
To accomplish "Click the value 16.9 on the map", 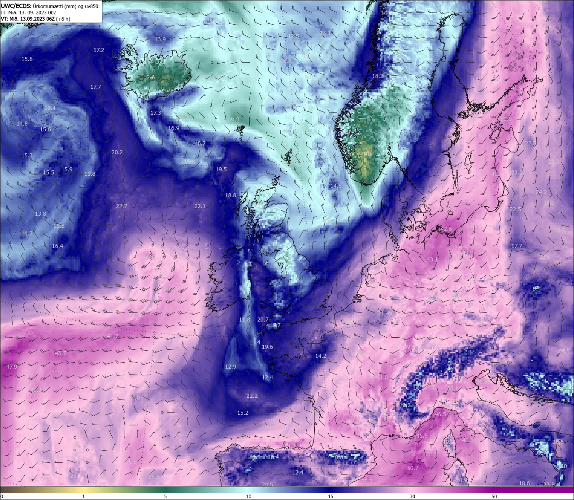I will (174, 128).
